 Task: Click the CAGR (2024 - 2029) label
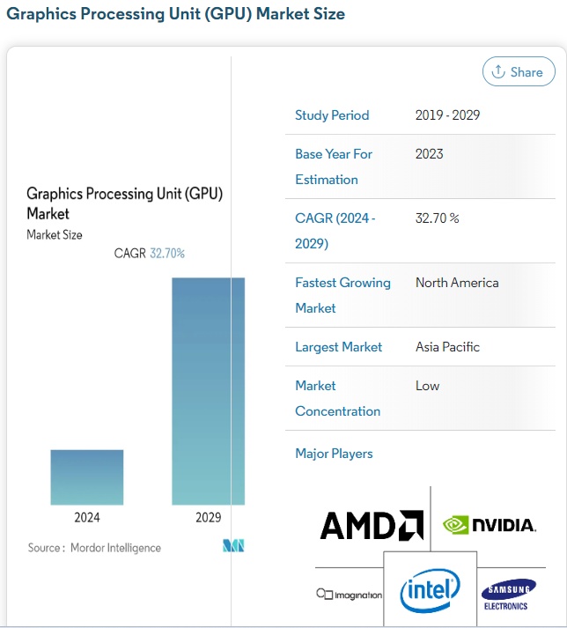(335, 231)
